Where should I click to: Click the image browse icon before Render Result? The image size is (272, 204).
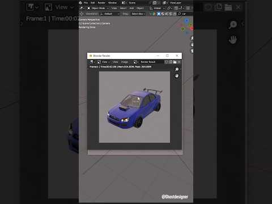click(135, 62)
